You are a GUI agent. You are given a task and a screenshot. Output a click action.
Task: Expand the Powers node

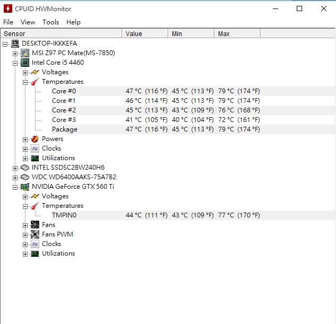point(25,139)
